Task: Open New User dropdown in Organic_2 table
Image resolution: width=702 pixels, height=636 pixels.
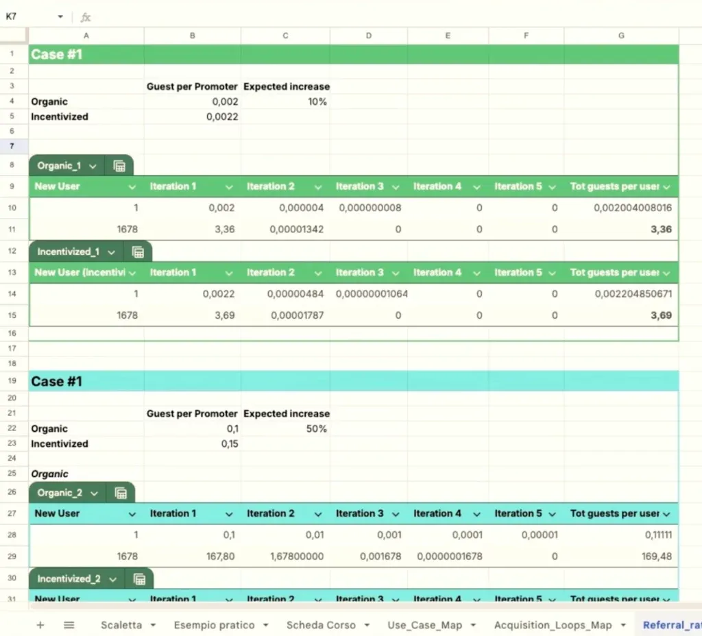Action: pos(132,514)
